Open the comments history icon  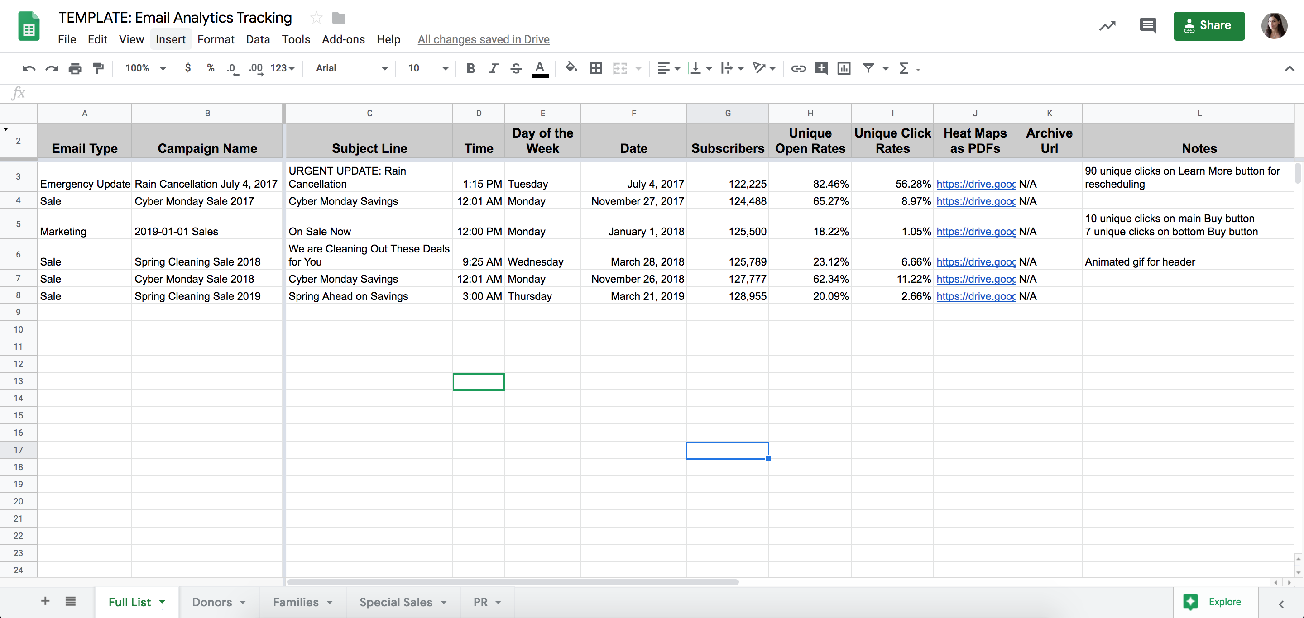pos(1148,25)
